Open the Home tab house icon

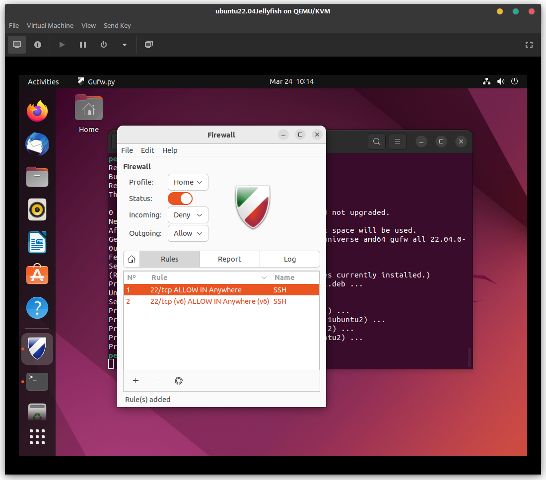pos(132,259)
